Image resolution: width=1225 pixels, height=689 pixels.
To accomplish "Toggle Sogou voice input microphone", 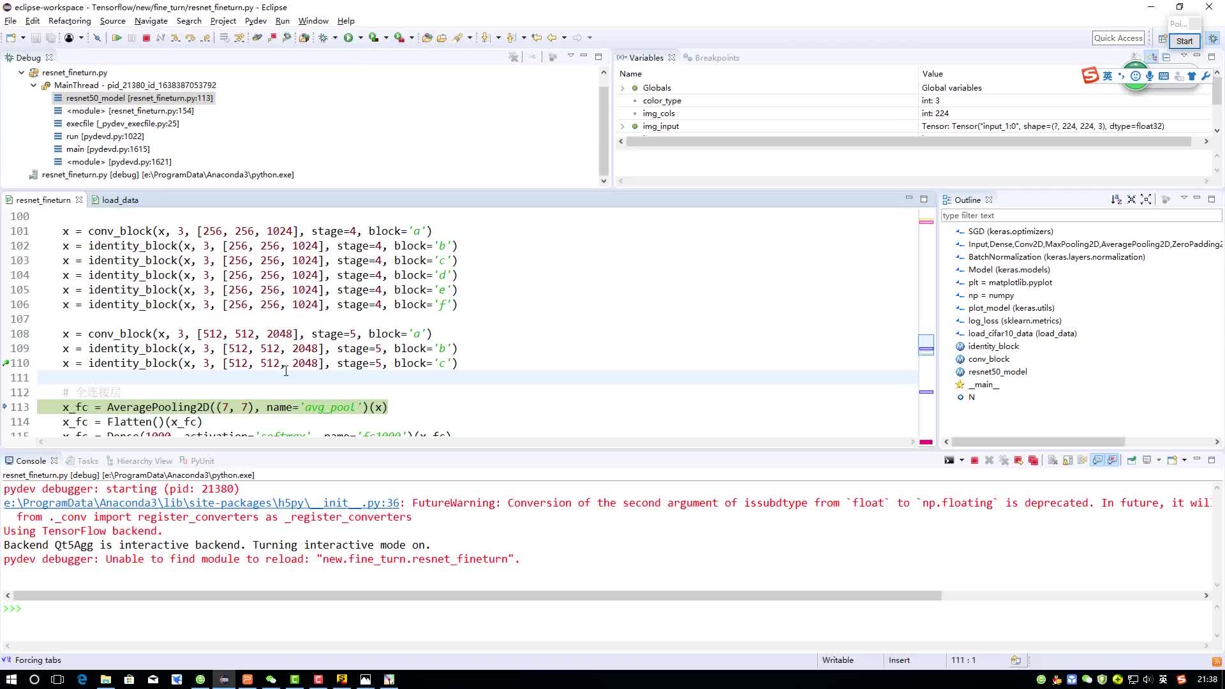I will [1149, 76].
